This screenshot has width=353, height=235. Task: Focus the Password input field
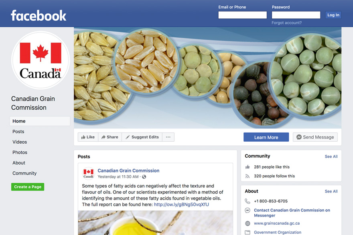pos(296,15)
